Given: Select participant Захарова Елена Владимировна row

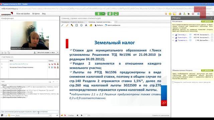Looking at the screenshot, I should (x=30, y=67).
